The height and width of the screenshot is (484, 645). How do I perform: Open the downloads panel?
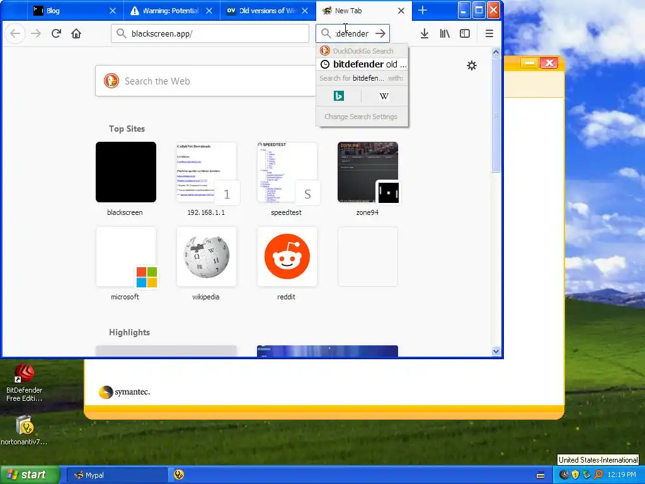pyautogui.click(x=425, y=34)
